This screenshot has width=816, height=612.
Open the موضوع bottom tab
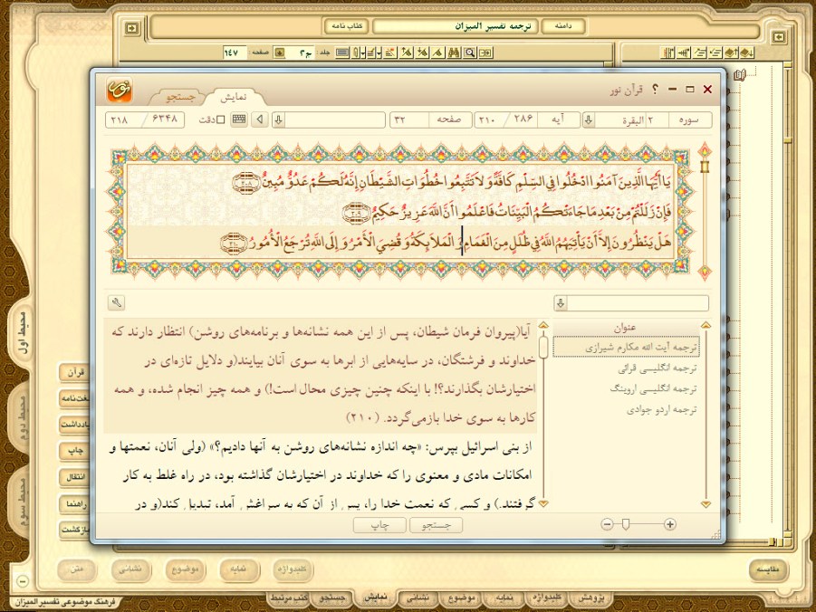pos(461,598)
